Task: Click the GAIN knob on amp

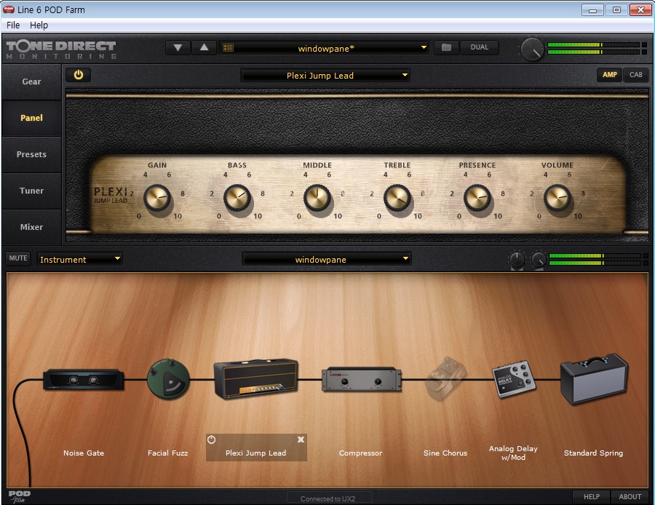Action: click(x=156, y=197)
